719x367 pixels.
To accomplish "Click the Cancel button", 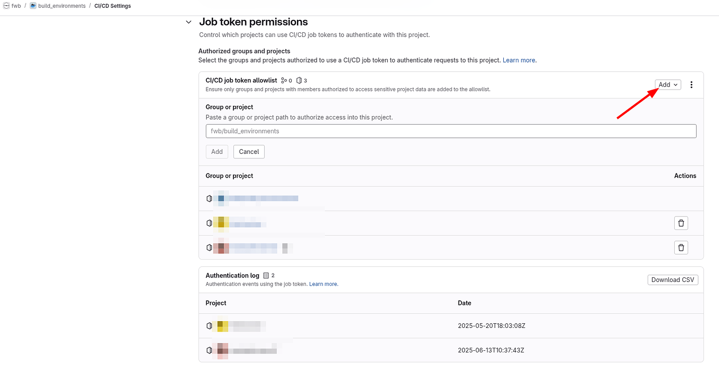I will (249, 152).
